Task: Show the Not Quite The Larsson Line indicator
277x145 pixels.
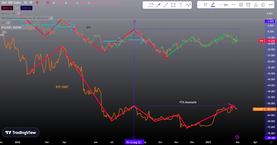Action: pyautogui.click(x=52, y=18)
